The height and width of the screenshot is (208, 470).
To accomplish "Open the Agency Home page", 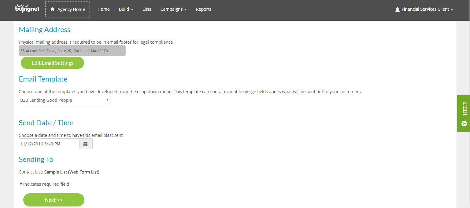I will point(68,9).
